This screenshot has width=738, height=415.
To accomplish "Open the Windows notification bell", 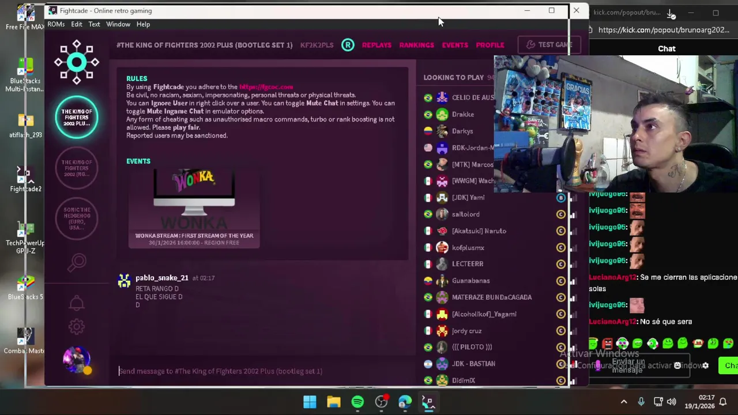I will point(724,402).
